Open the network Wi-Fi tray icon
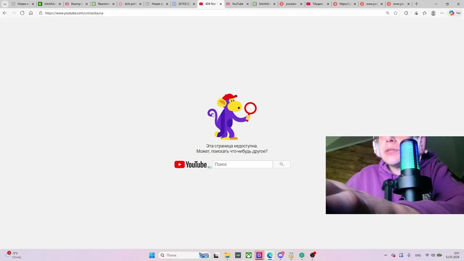 pos(427,255)
